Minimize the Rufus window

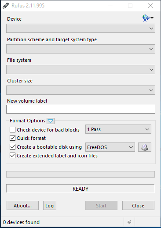(110, 6)
